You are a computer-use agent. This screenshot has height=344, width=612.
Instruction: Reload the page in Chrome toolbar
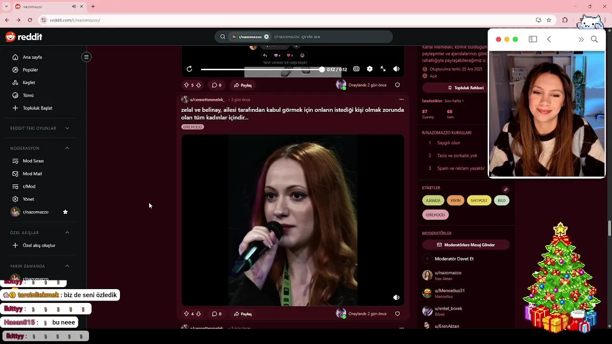pyautogui.click(x=30, y=20)
